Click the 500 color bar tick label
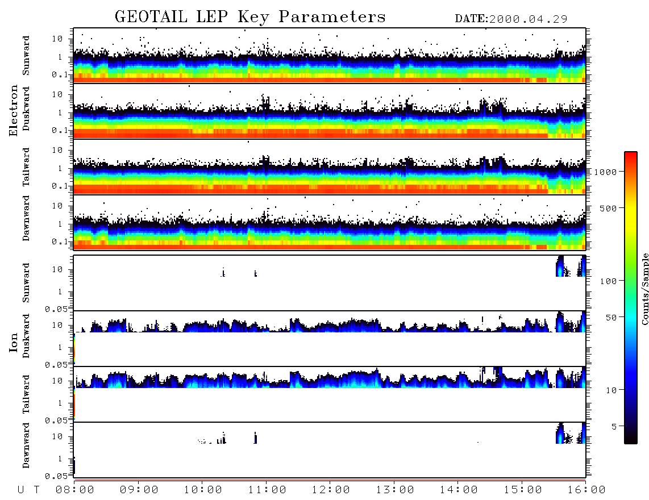649x500 pixels. 609,209
